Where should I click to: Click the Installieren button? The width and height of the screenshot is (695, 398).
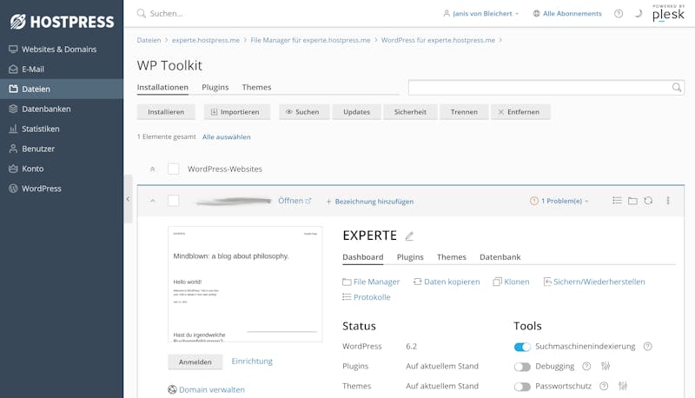[166, 112]
